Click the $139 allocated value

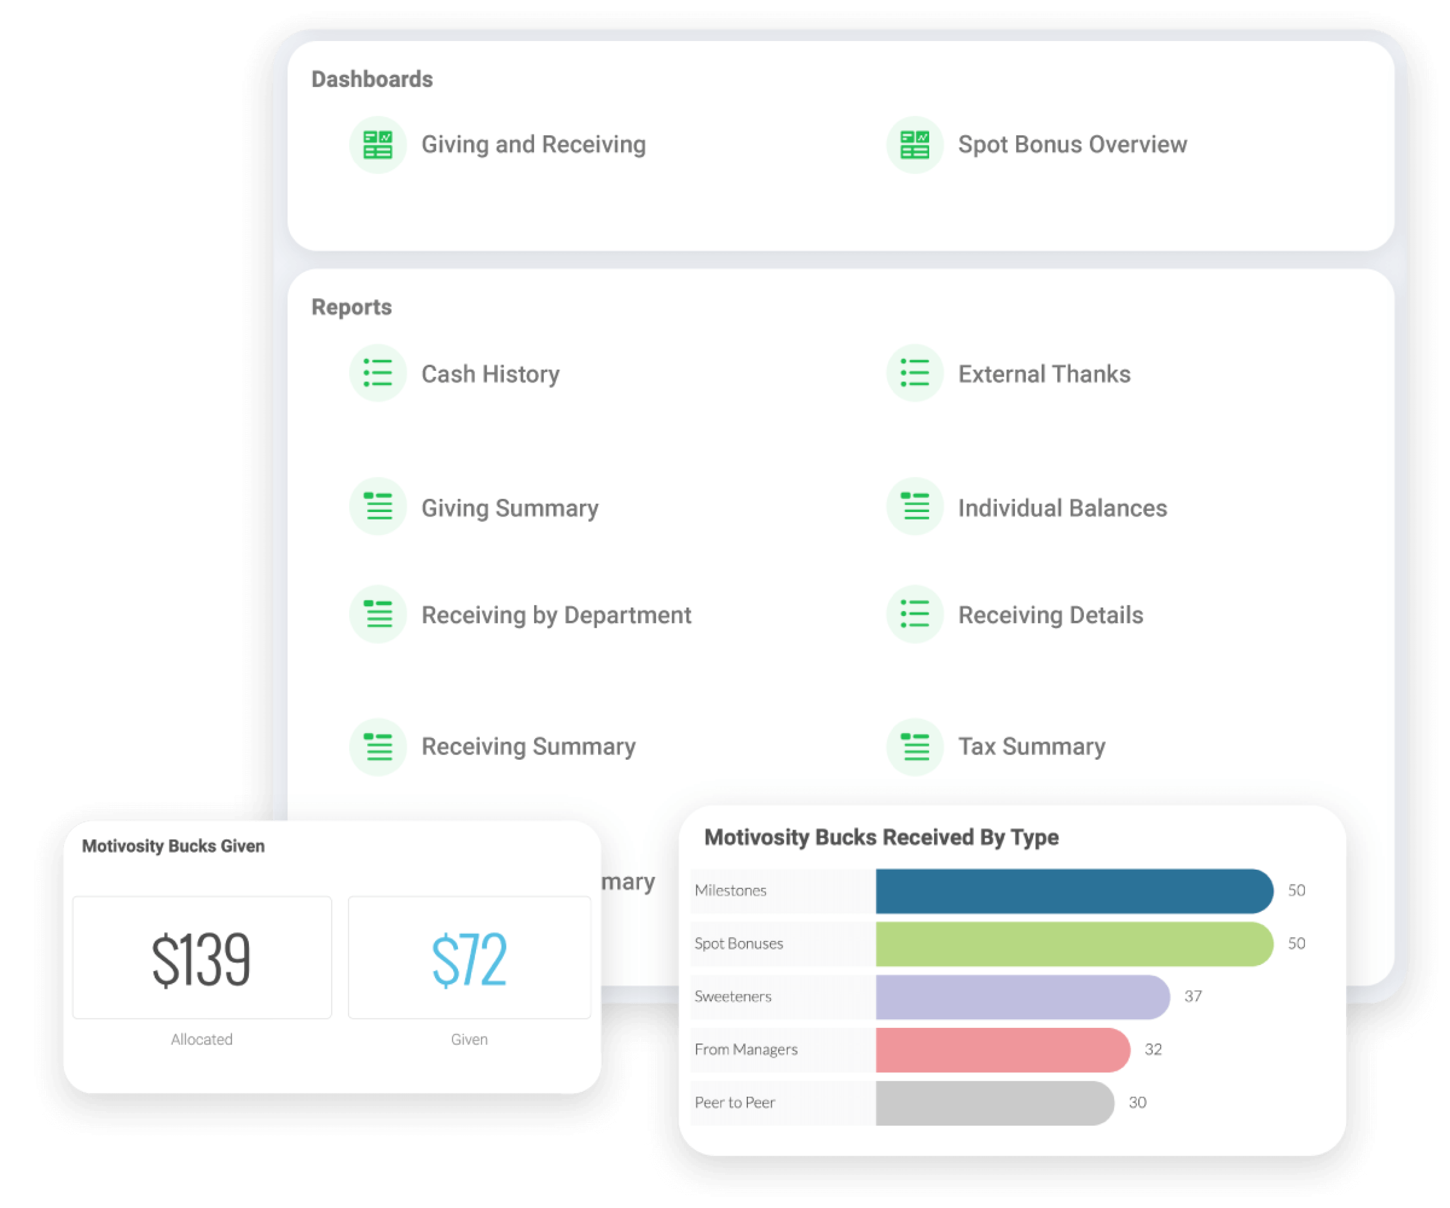tap(201, 960)
